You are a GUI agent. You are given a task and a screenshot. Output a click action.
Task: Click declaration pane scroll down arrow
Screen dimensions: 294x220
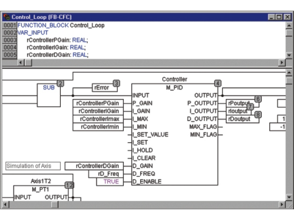(x=289, y=55)
